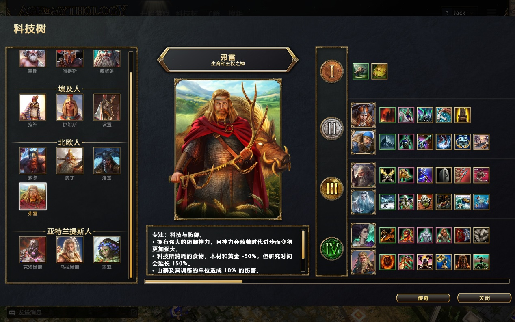Select the golden throne technology icon
The width and height of the screenshot is (515, 322).
click(x=462, y=115)
